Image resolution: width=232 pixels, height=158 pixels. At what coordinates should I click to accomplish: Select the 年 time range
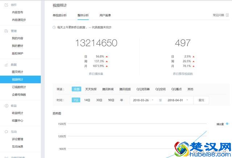tap(122, 100)
